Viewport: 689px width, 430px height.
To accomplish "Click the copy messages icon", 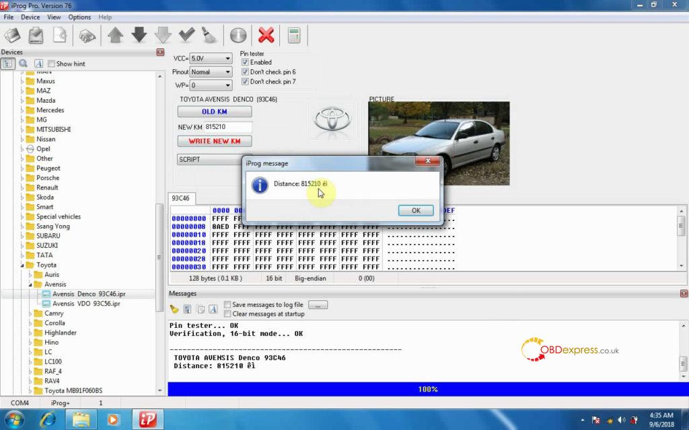I will coord(201,309).
